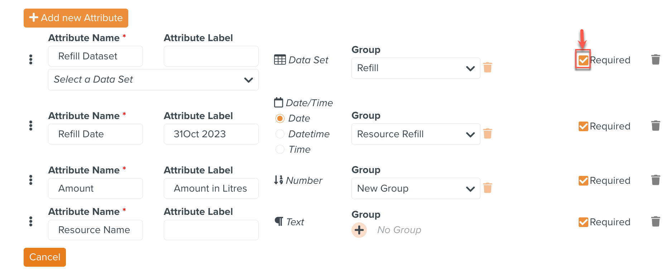Uncheck Required for Refill Dataset

tap(583, 60)
